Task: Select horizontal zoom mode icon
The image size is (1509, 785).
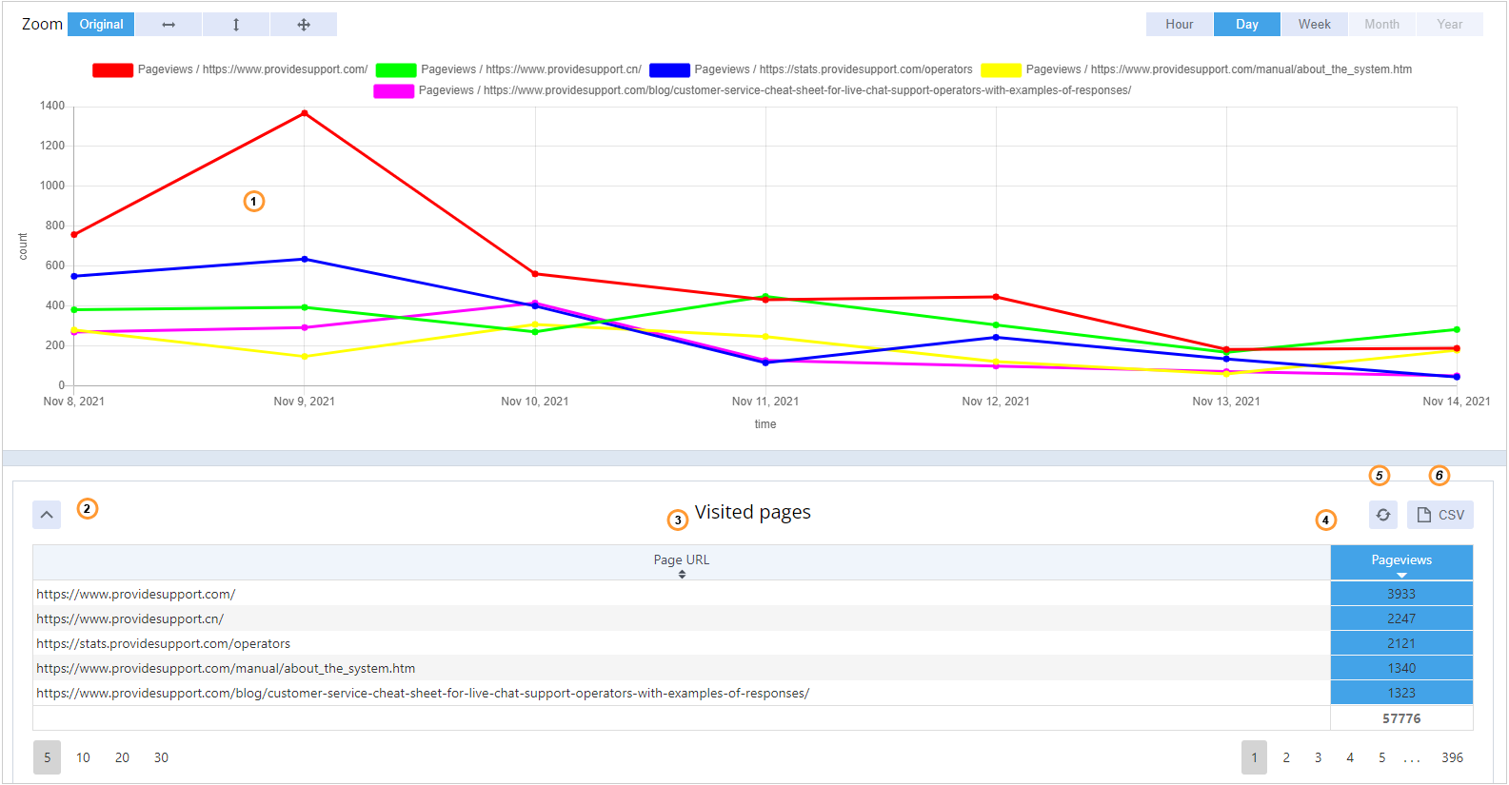Action: click(x=169, y=25)
